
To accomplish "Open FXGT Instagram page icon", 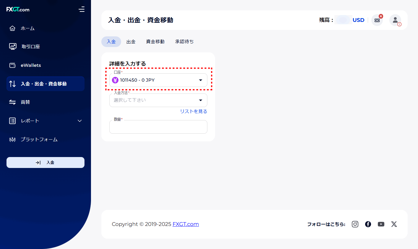I will click(355, 224).
